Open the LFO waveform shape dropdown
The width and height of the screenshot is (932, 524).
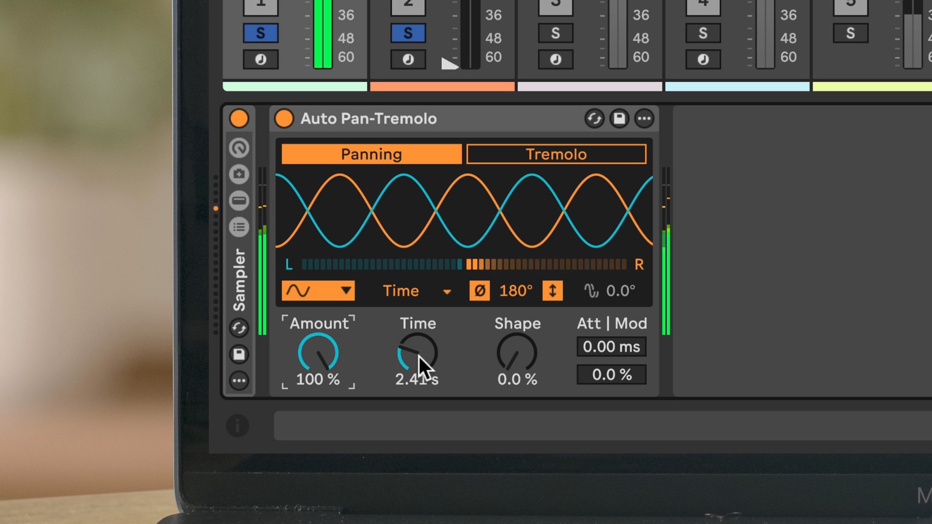coord(318,290)
